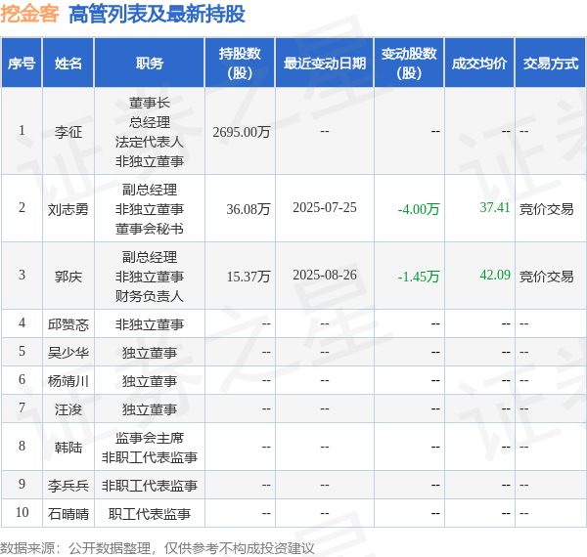Click 非职工代表监事 in 李兵兵's row
This screenshot has height=557, width=587.
point(150,486)
